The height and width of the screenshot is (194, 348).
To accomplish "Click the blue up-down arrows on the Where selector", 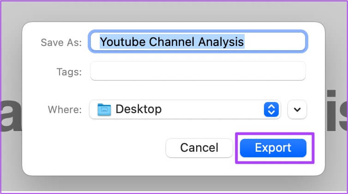I will click(271, 109).
